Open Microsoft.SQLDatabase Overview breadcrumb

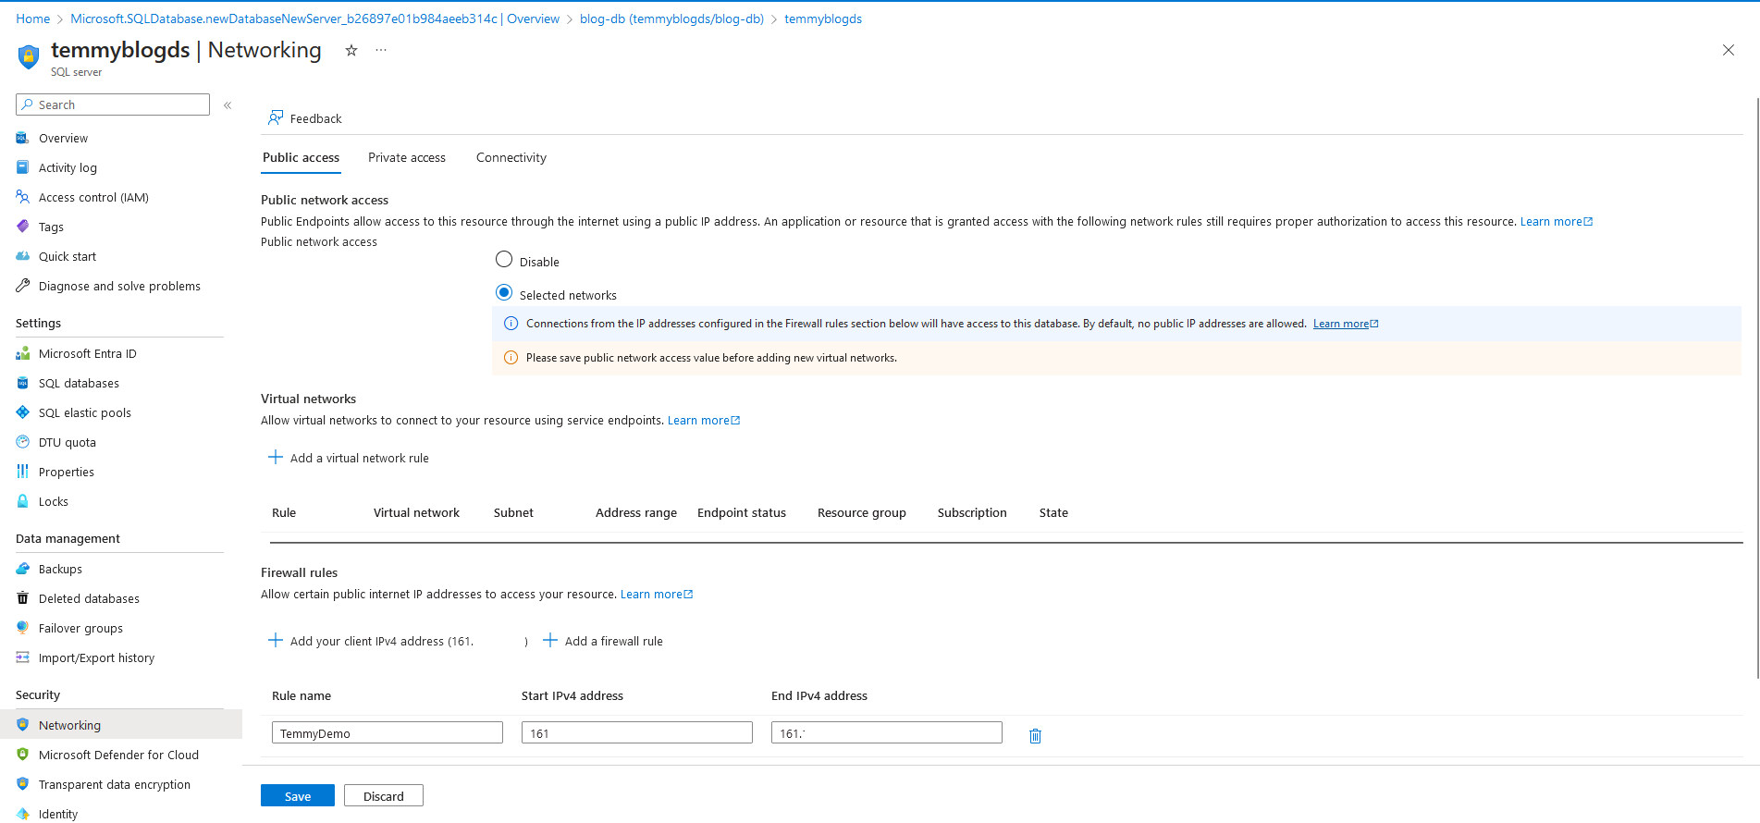click(x=314, y=18)
